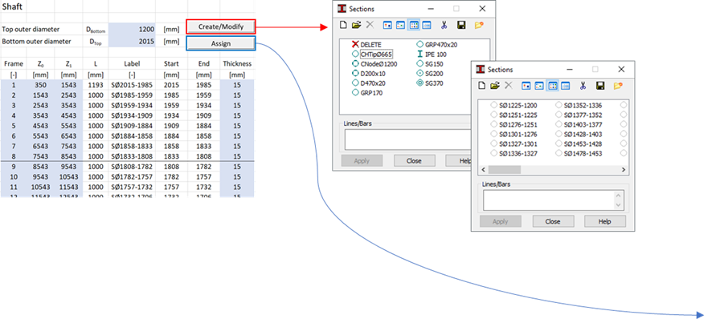712x323 pixels.
Task: Select section SØ1276-1251
Action: click(x=514, y=124)
